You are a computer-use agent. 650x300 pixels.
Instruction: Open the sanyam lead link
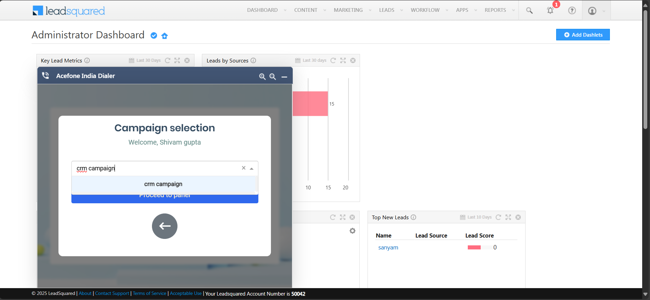tap(388, 247)
